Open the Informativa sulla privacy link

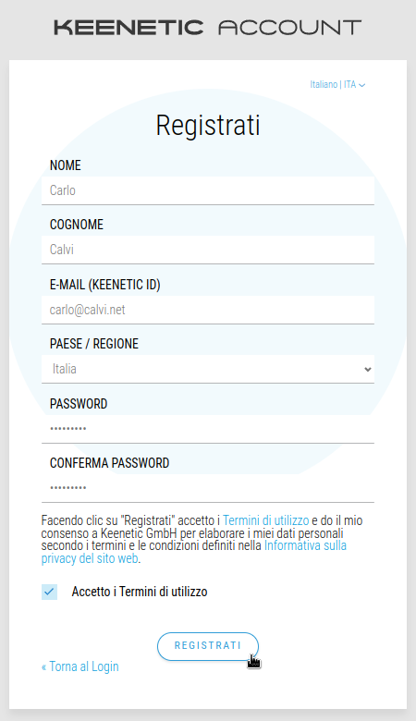tap(193, 552)
